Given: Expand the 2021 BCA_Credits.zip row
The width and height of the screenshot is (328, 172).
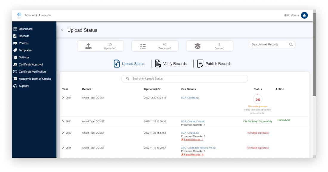Looking at the screenshot, I should [63, 97].
